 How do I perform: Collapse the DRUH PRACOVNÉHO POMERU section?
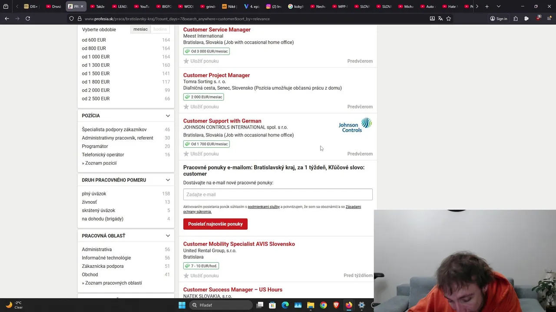pyautogui.click(x=168, y=180)
